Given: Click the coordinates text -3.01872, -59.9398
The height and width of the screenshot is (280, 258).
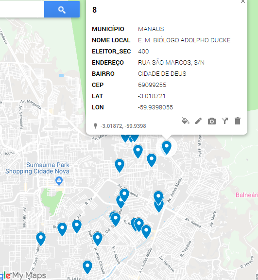Looking at the screenshot, I should click(x=123, y=126).
